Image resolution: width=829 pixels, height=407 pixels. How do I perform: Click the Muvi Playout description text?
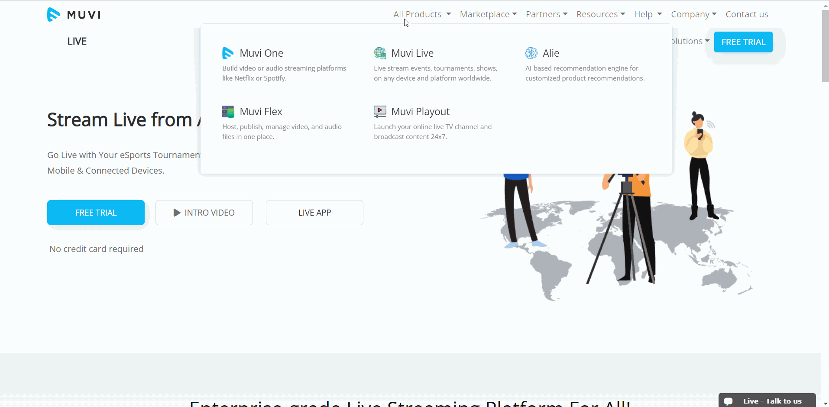(x=433, y=132)
